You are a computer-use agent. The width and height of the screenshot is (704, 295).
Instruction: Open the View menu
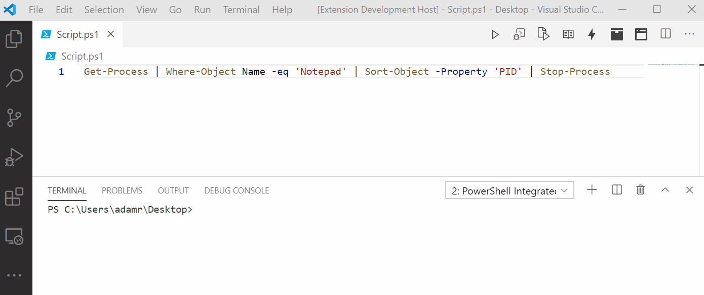pyautogui.click(x=146, y=10)
